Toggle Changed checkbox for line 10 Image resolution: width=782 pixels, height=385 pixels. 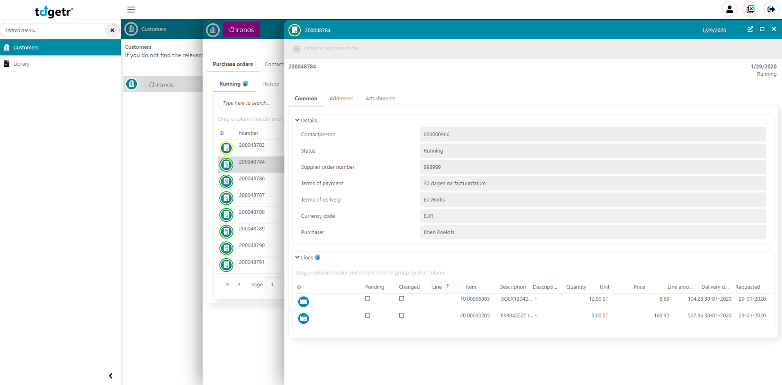(402, 299)
